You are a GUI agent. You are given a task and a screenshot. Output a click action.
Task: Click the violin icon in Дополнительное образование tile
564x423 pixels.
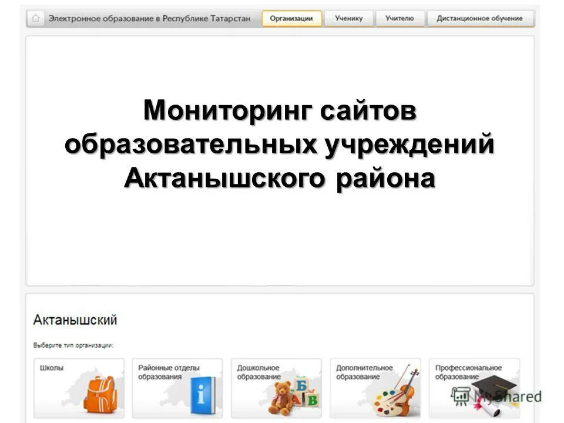(407, 391)
